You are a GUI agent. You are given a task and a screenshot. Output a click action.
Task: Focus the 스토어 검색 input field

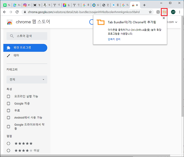27,36
